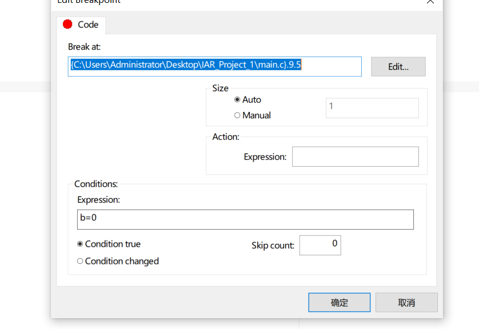The height and width of the screenshot is (329, 479).
Task: Click the Skip count field
Action: tap(320, 245)
